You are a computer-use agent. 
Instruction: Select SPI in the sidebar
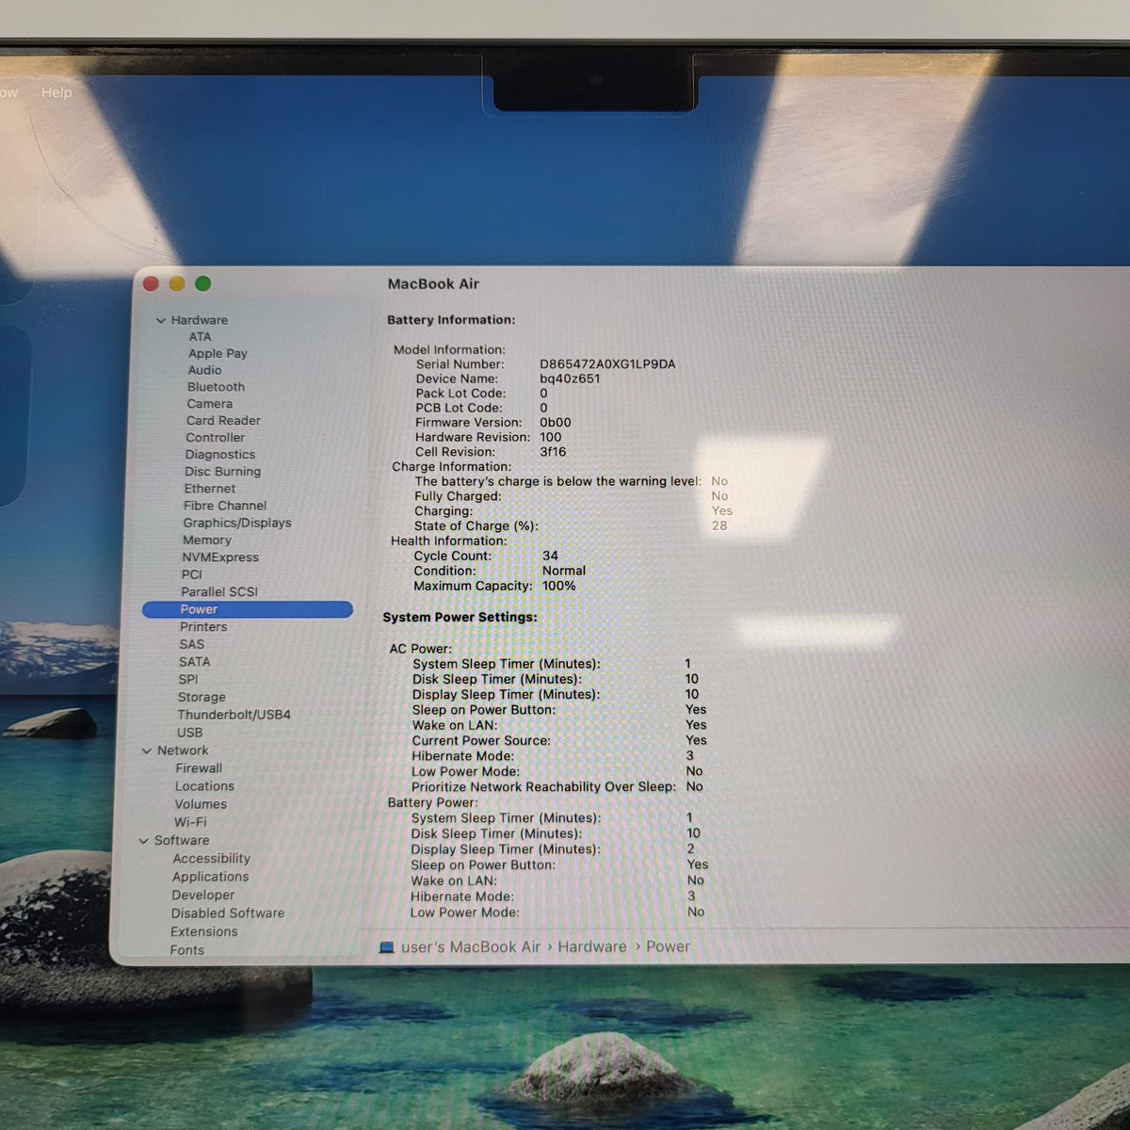click(x=188, y=680)
